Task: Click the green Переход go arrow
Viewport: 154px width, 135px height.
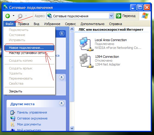Action: 119,16
